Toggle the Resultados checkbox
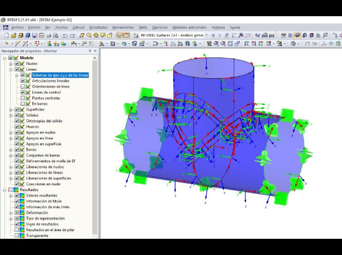The width and height of the screenshot is (342, 255). (11, 190)
